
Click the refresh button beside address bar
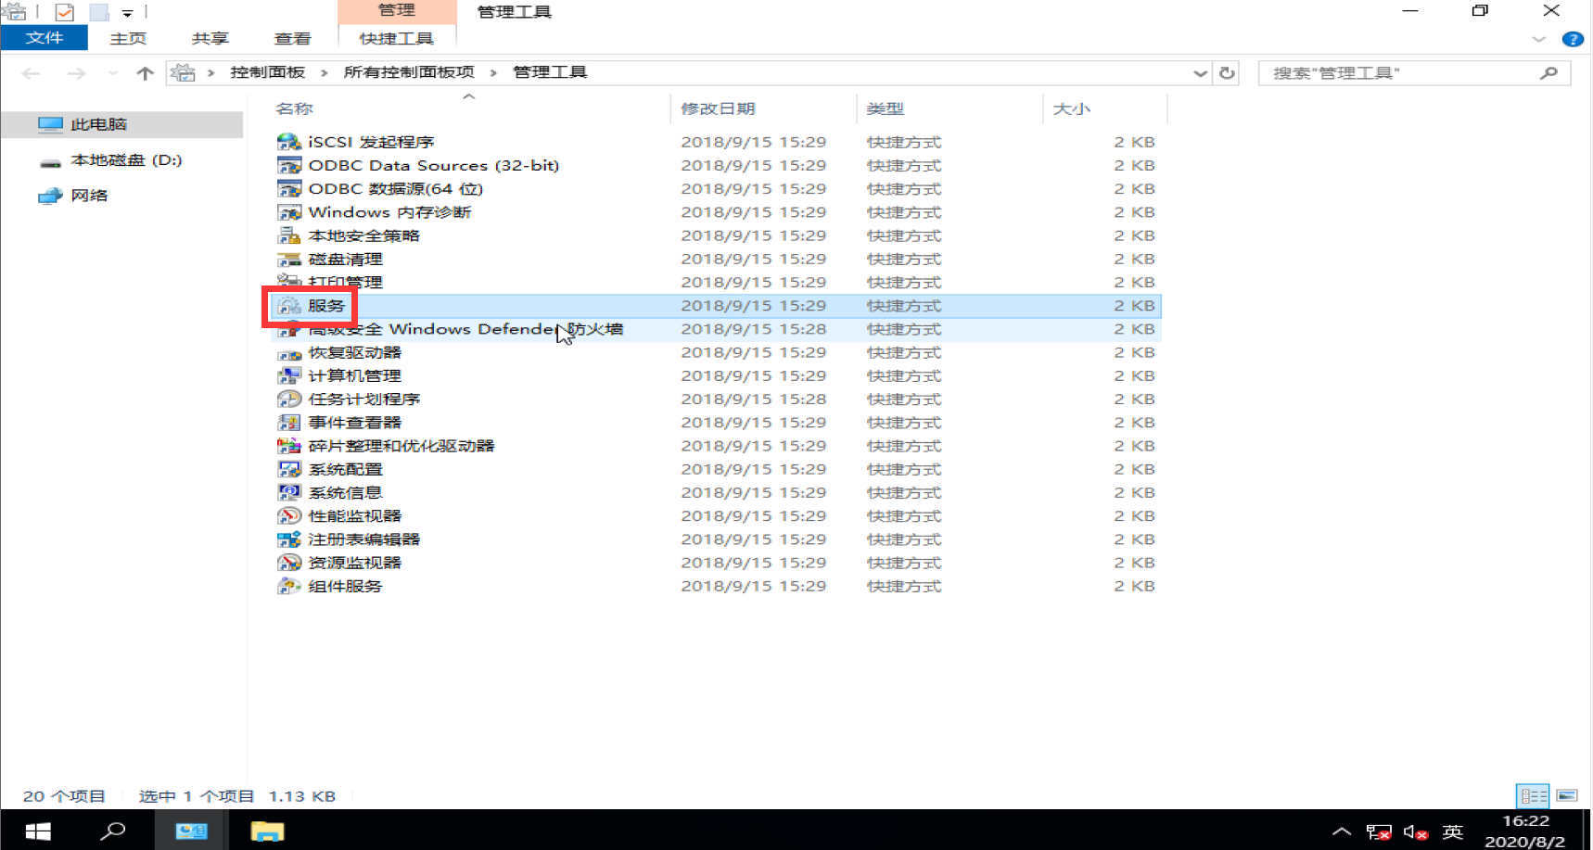(1227, 72)
